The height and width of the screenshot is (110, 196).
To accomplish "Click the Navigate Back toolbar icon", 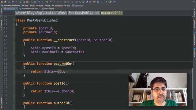I will (x=39, y=2).
